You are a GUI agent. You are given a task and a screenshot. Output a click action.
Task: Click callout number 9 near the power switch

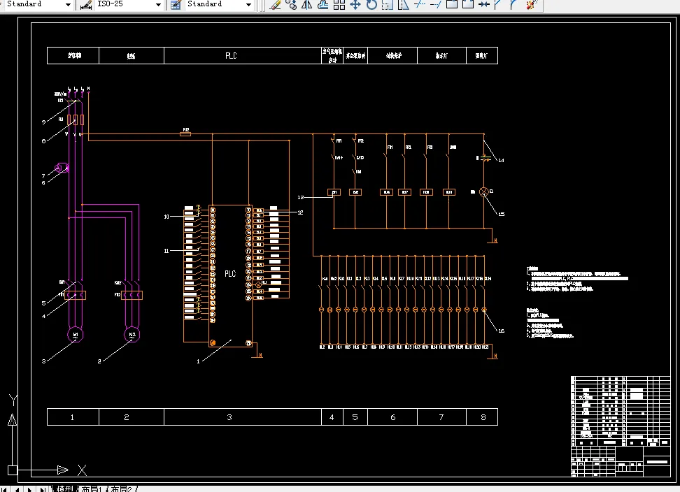[43, 122]
